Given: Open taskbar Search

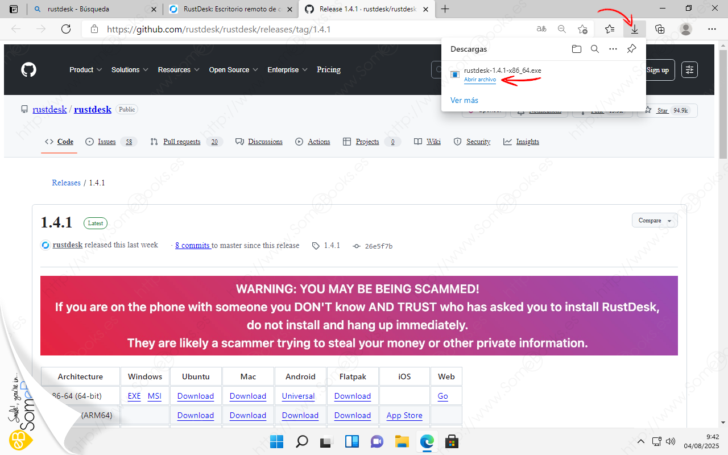Looking at the screenshot, I should pyautogui.click(x=302, y=441).
